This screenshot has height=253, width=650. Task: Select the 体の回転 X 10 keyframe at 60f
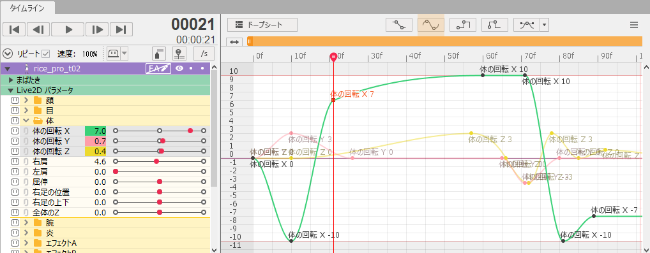(x=483, y=75)
